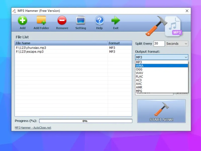The width and height of the screenshot is (201, 151).
Task: Select F:\123\escape.mp3 in file list
Action: click(x=30, y=52)
